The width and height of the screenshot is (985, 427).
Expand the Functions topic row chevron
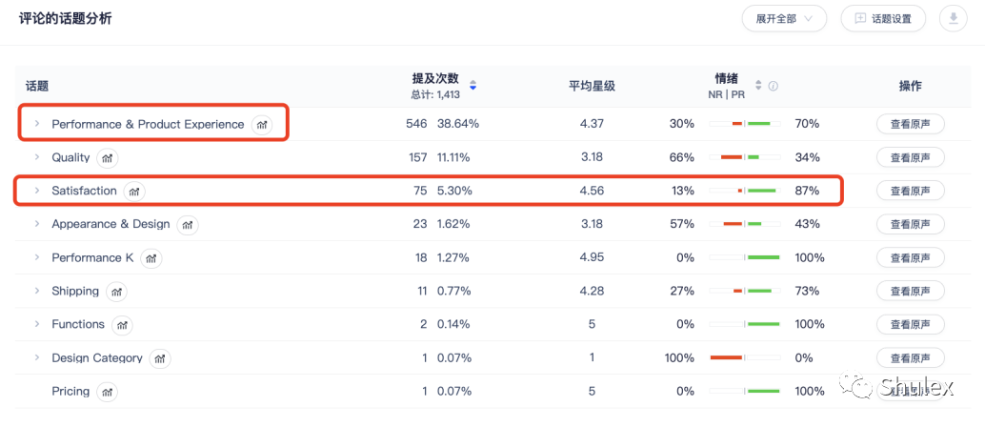point(37,324)
